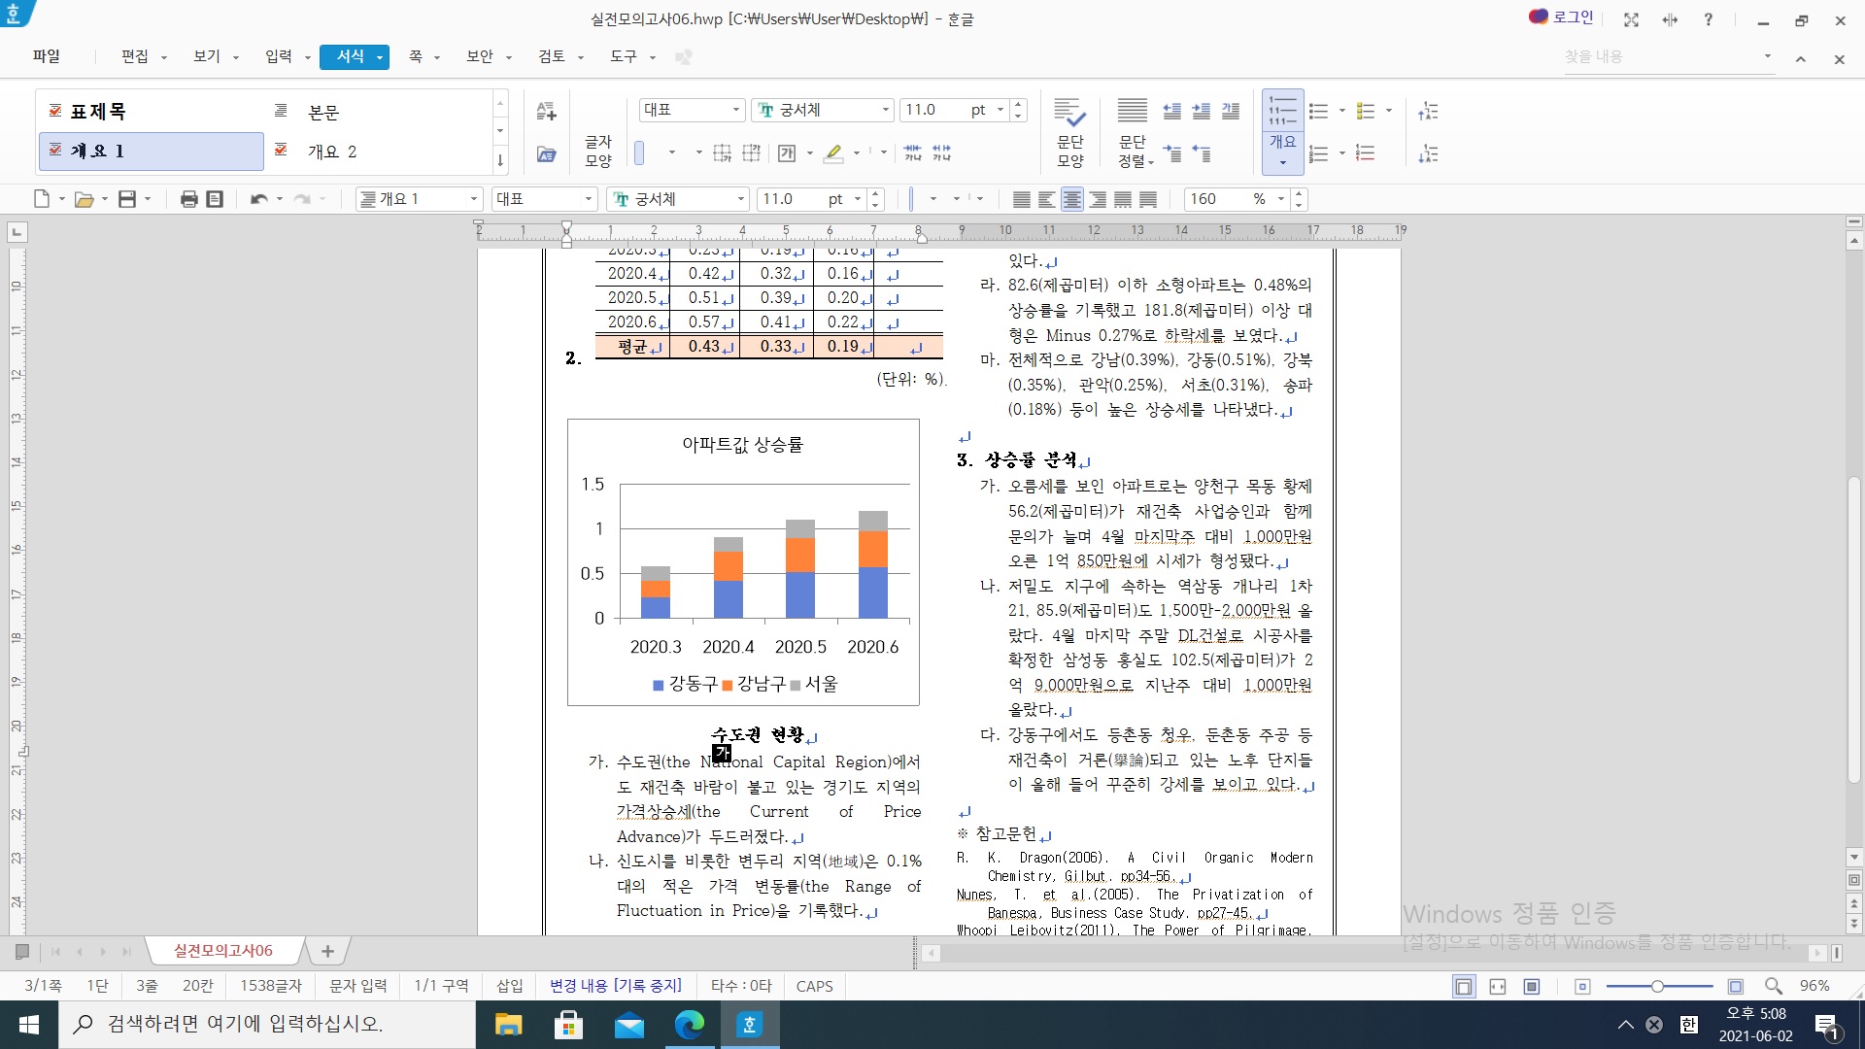Click the bullet list icon in ribbon

pyautogui.click(x=1318, y=111)
